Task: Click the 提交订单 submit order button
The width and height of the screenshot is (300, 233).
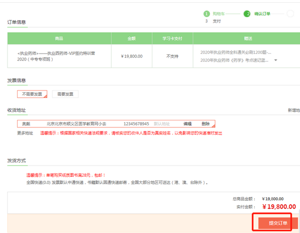Action: tap(278, 223)
